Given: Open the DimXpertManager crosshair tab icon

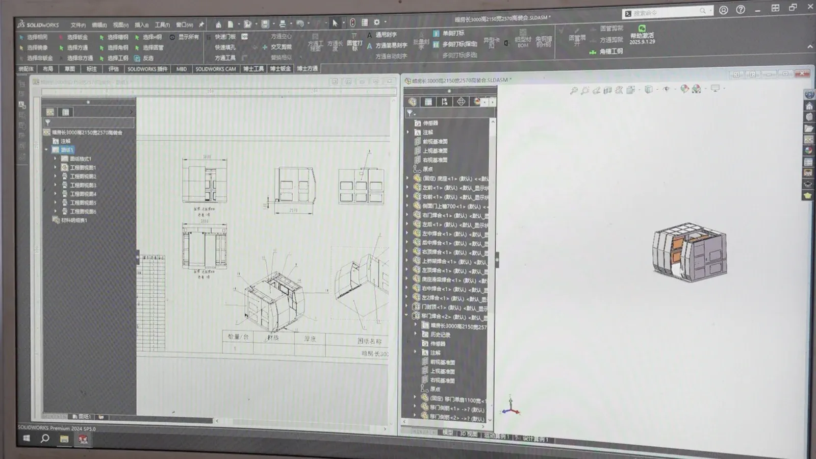Looking at the screenshot, I should pos(461,101).
